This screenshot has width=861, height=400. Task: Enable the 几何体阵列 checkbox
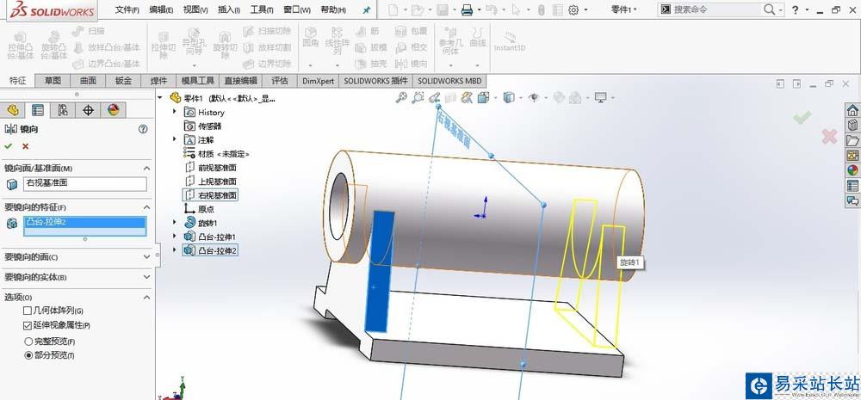[28, 311]
